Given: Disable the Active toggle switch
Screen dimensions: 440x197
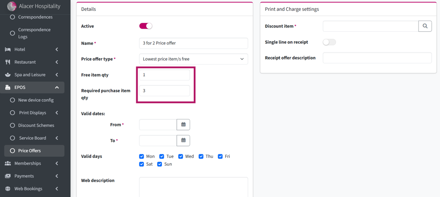Looking at the screenshot, I should point(146,26).
